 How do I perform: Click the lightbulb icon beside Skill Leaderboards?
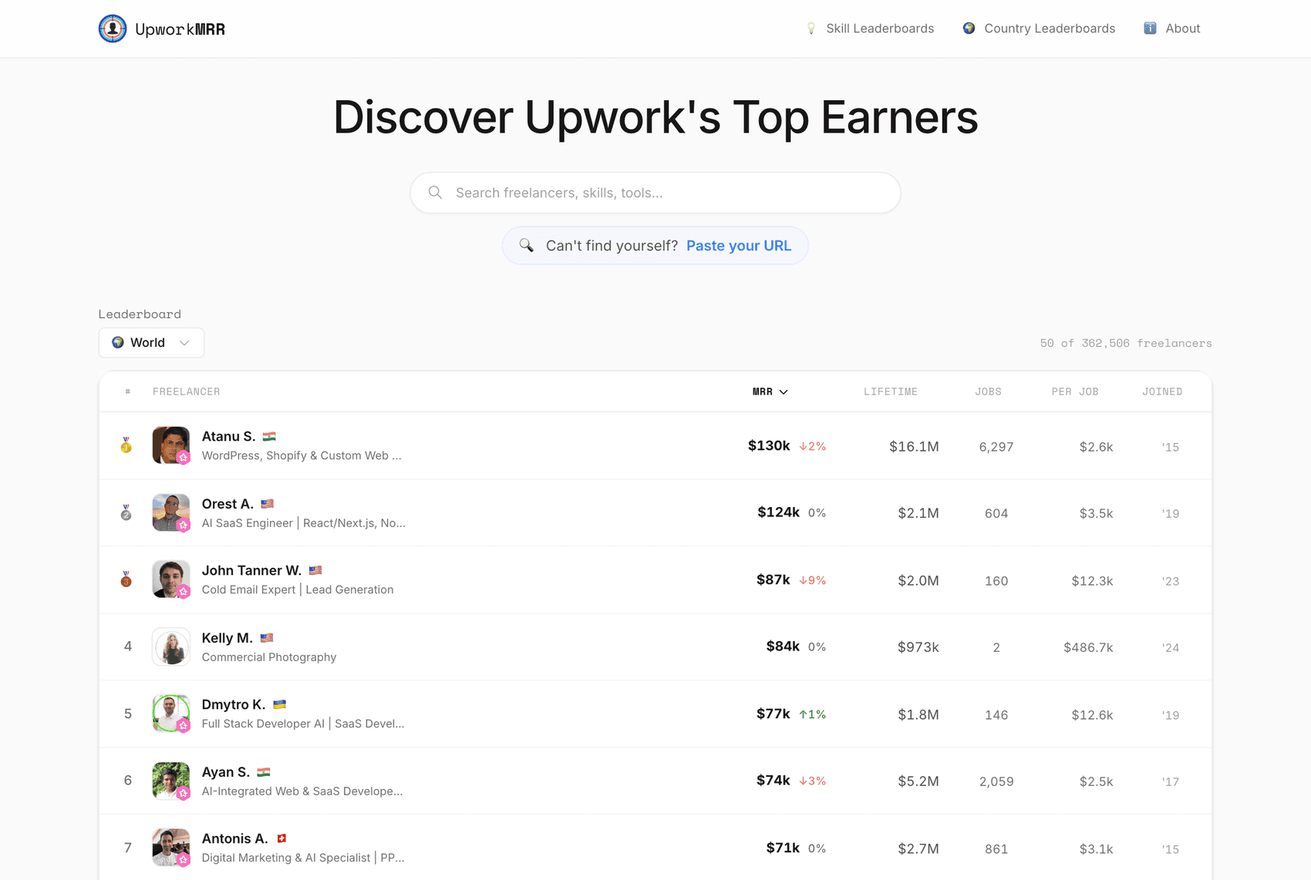click(811, 29)
